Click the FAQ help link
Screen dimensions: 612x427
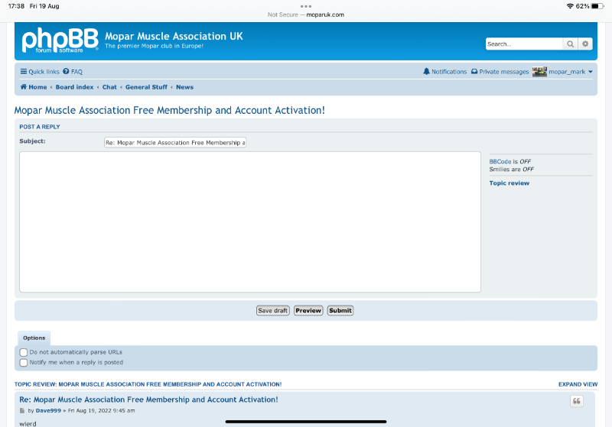click(73, 72)
